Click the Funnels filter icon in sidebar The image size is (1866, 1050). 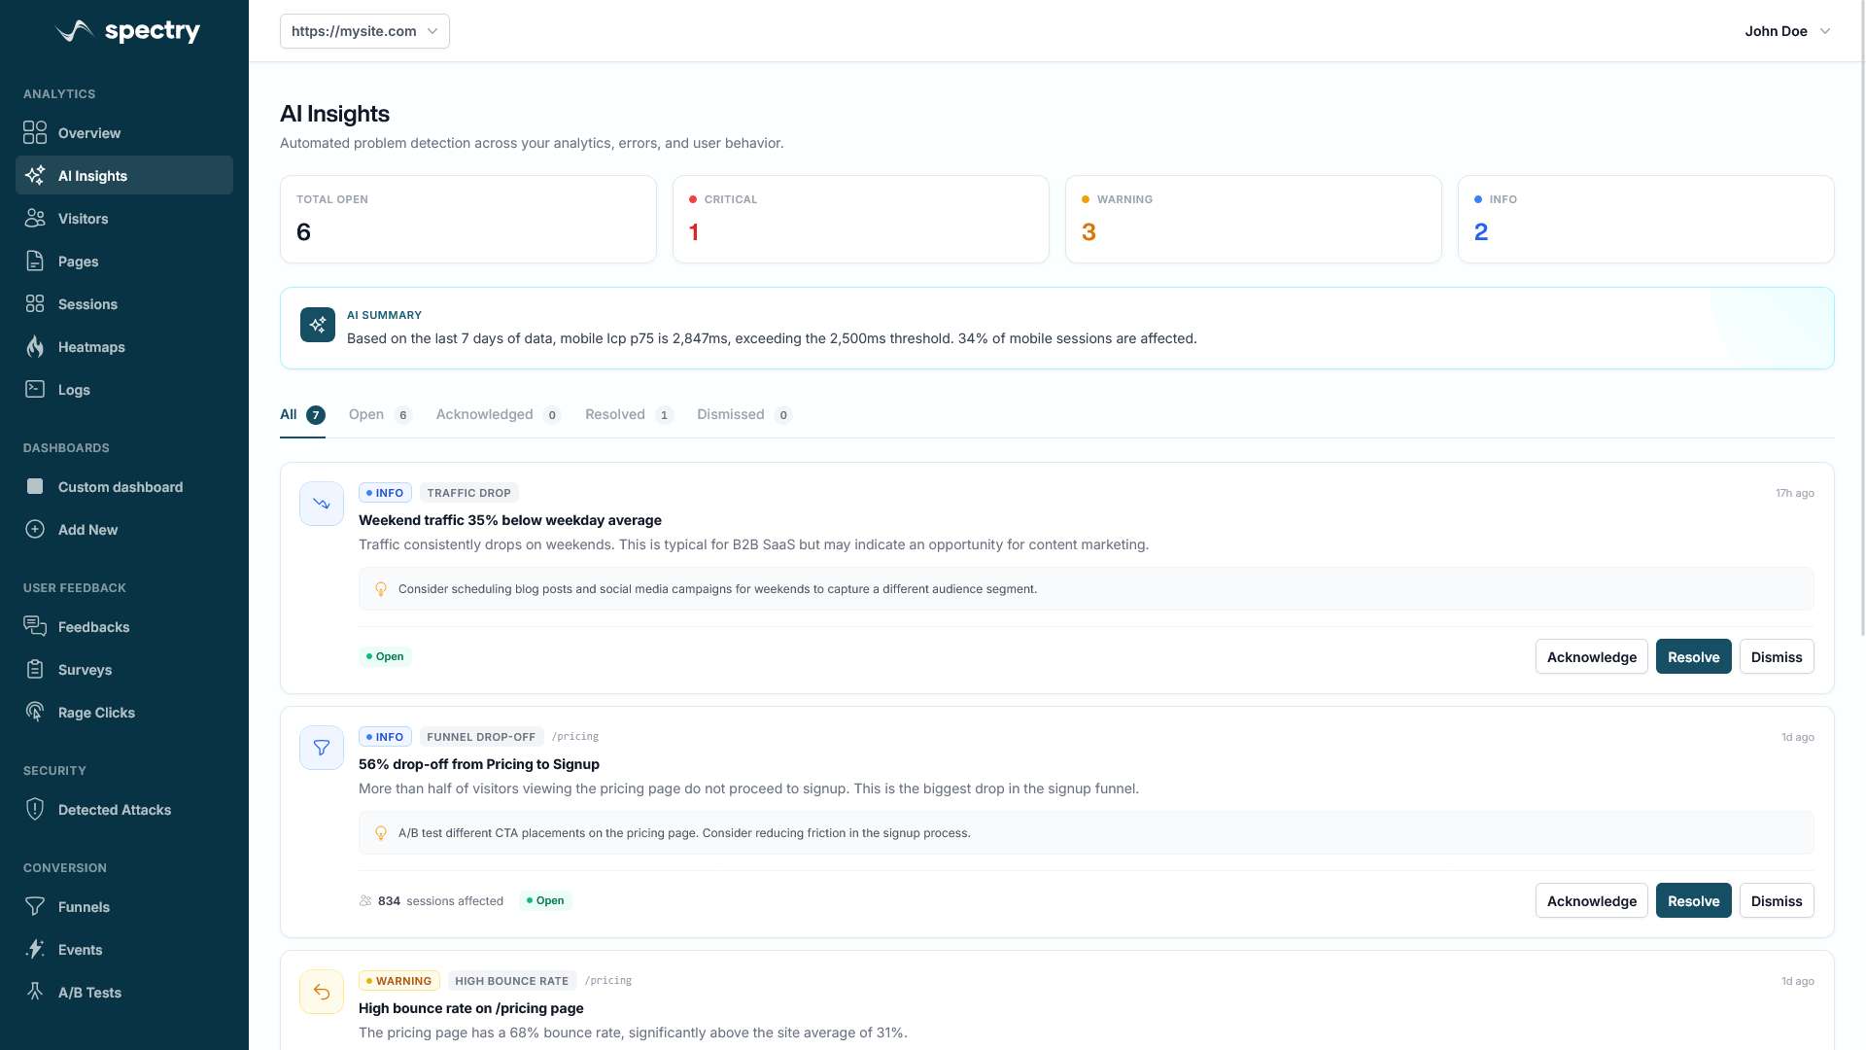35,907
